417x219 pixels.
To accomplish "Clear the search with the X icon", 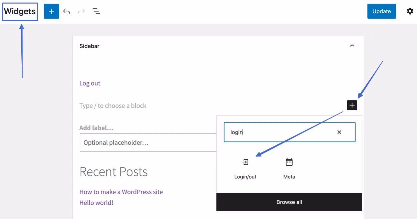I will tap(339, 132).
